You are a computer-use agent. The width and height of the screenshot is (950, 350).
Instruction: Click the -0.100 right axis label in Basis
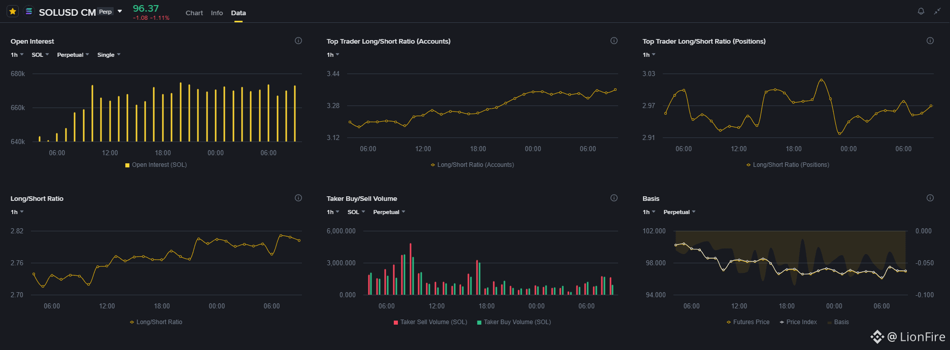pos(925,295)
